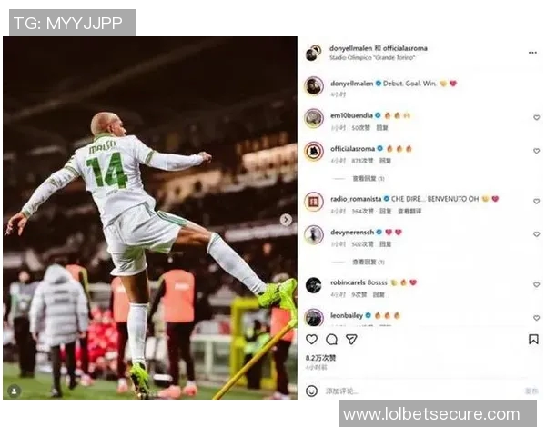Click the add a comment field
This screenshot has height=436, width=546.
[x=421, y=391]
